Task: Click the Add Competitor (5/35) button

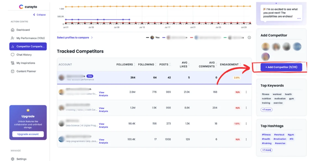Action: tap(281, 67)
